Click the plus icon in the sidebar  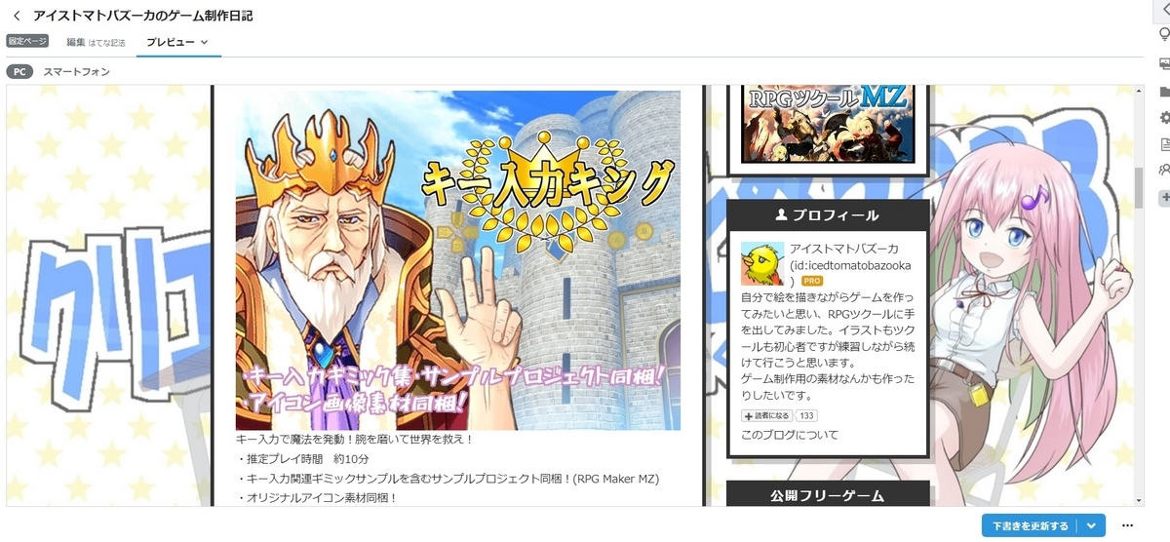pos(1163,198)
